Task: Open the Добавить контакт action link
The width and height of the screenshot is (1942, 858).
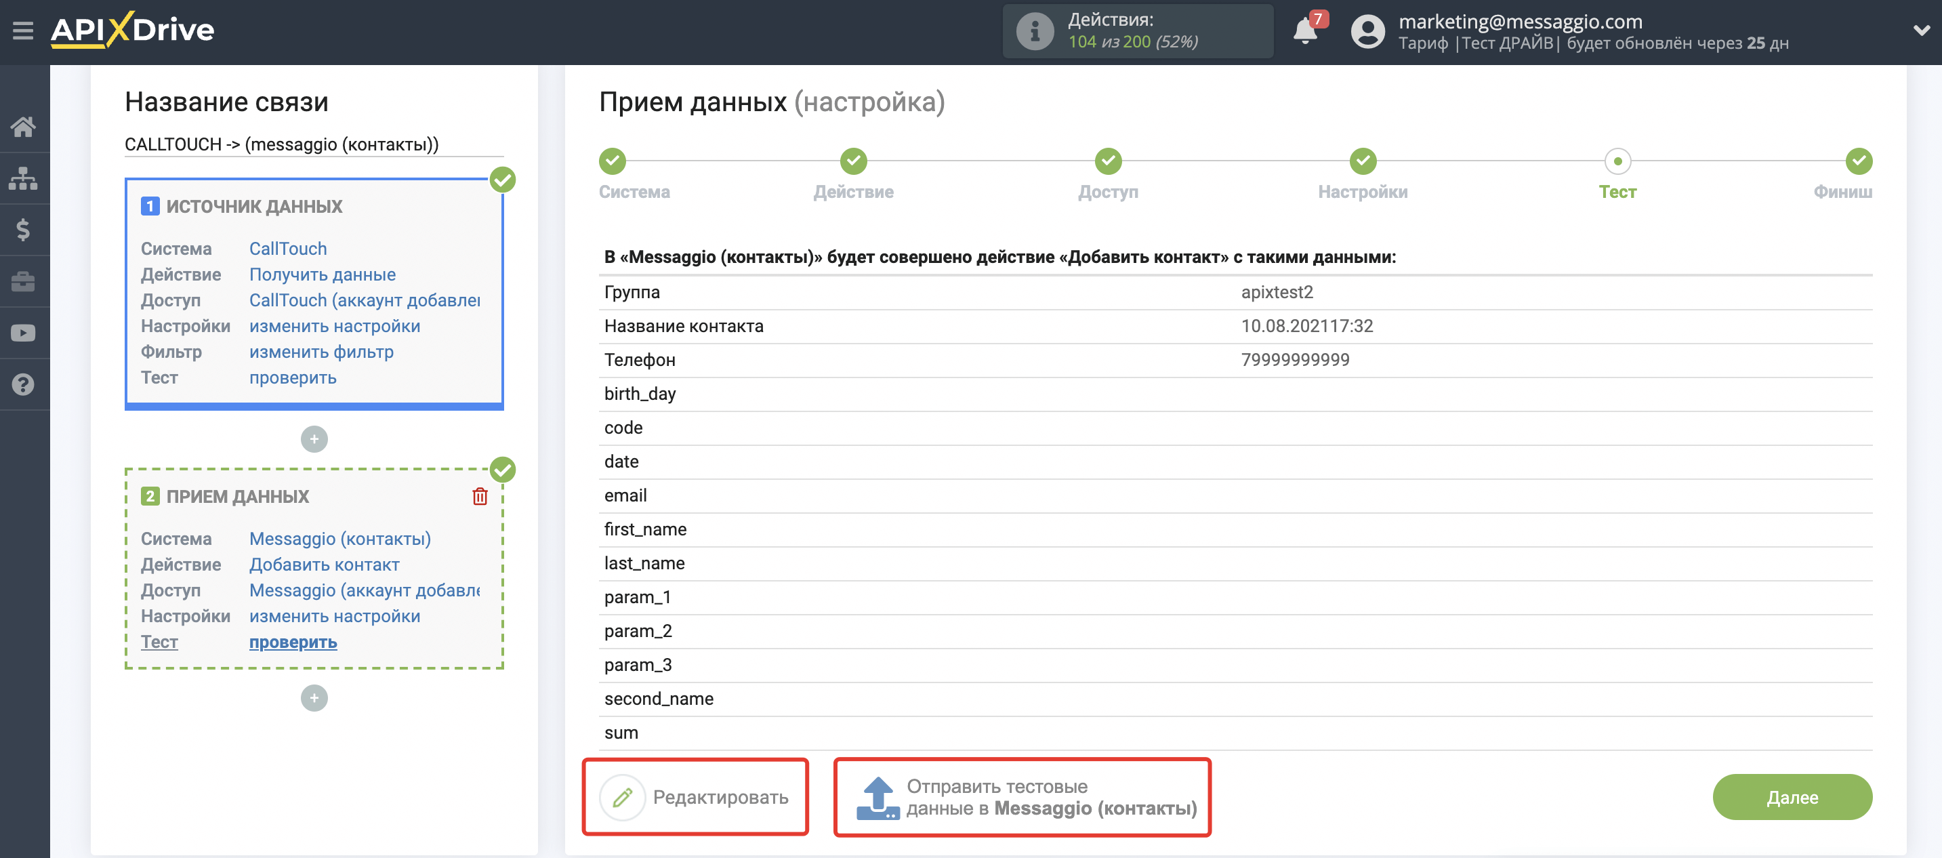Action: [x=324, y=565]
